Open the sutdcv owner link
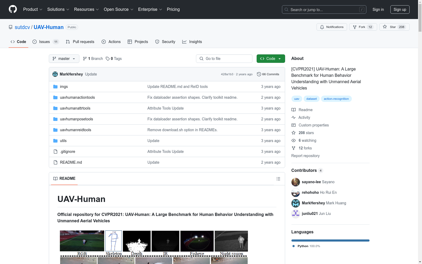The image size is (422, 264). coord(22,27)
